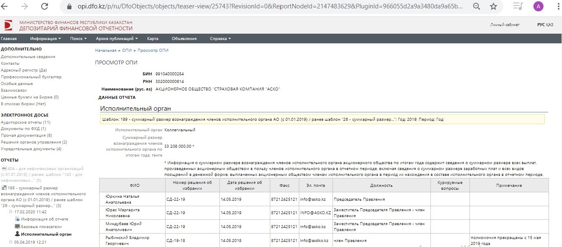This screenshot has width=562, height=247.
Task: Go to Главная page
Action: pyautogui.click(x=9, y=39)
